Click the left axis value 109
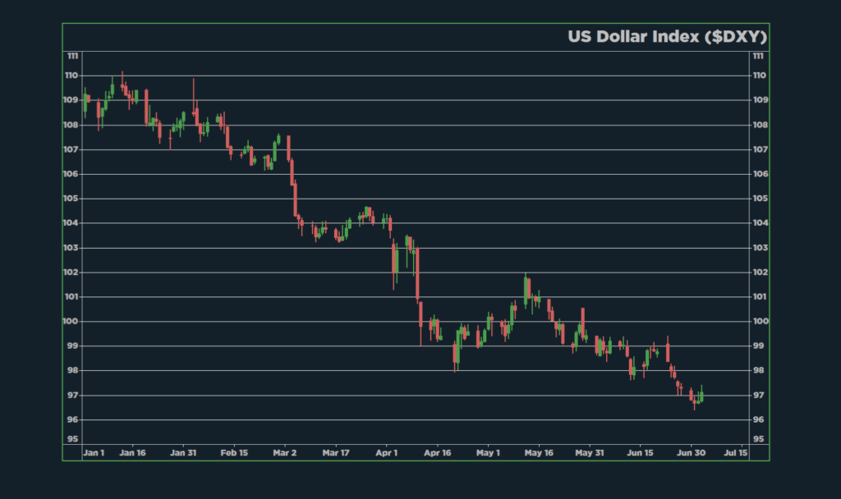841x499 pixels. pyautogui.click(x=71, y=100)
